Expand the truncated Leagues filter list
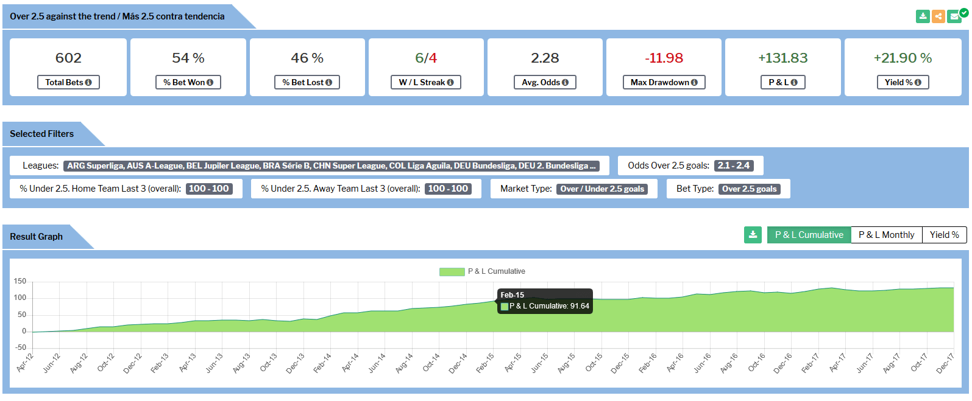The height and width of the screenshot is (401, 972). (592, 166)
